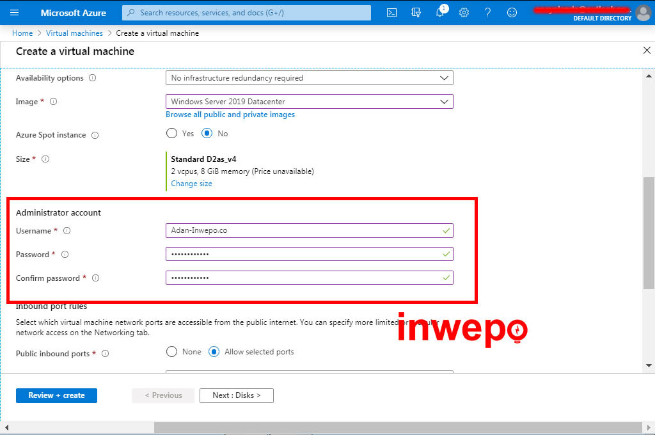Open Browse all public and private images
This screenshot has height=435, width=655.
[230, 115]
